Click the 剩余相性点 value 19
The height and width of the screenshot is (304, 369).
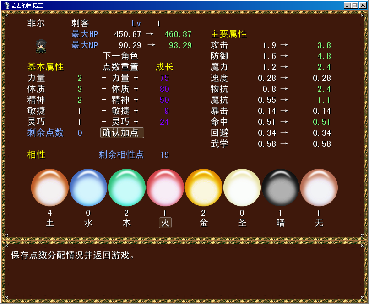(x=164, y=155)
